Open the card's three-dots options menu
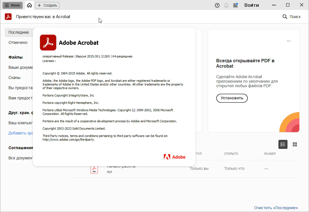Screen dimensions: 309x212 pos(289,41)
